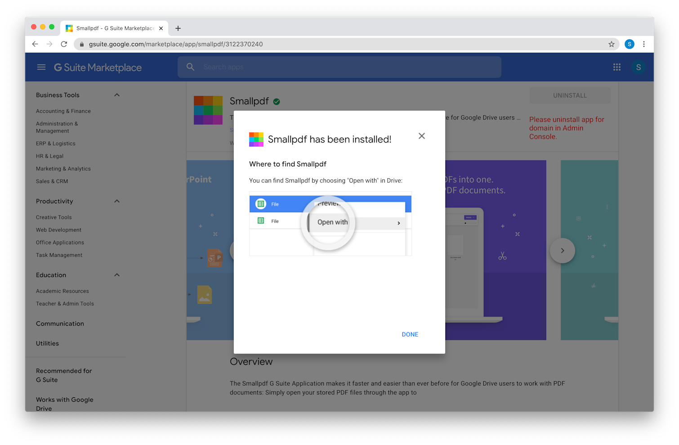Open Recommended for G Suite
This screenshot has width=679, height=445.
coord(64,375)
